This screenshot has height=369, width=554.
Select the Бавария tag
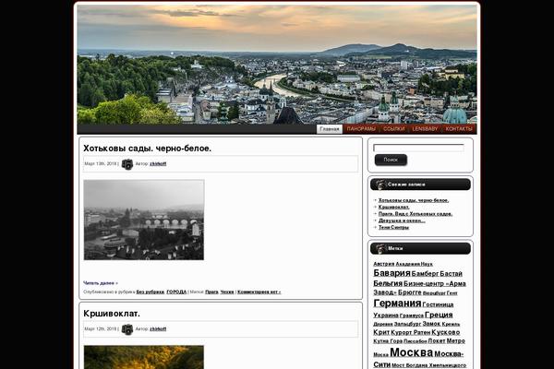click(x=391, y=273)
